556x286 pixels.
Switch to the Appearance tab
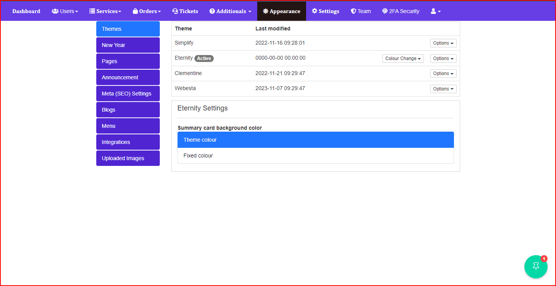(x=281, y=11)
